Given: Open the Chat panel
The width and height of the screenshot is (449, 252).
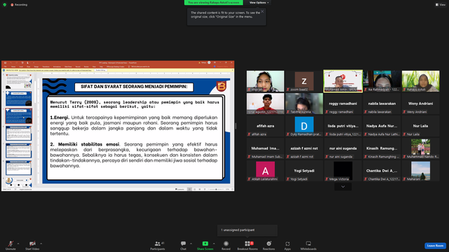Looking at the screenshot, I should (183, 245).
